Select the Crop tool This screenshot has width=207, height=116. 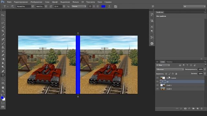(3, 31)
